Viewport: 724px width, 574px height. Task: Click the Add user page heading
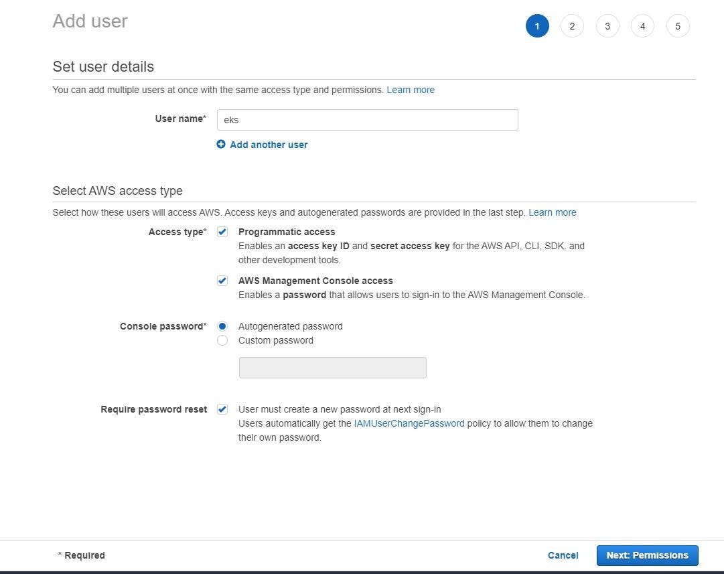[90, 21]
